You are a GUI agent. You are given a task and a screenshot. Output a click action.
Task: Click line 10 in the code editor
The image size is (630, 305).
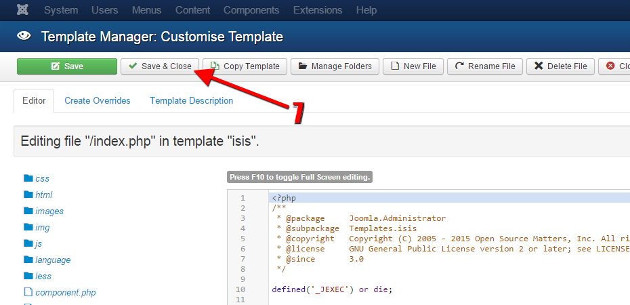point(332,289)
